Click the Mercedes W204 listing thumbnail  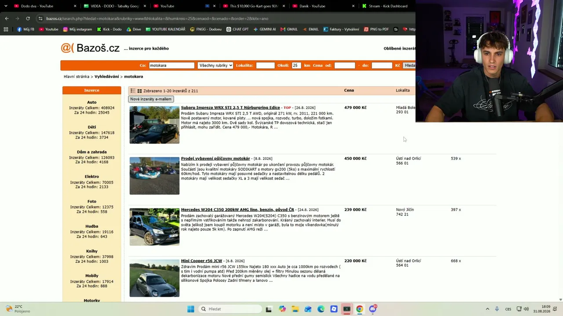coord(154,227)
